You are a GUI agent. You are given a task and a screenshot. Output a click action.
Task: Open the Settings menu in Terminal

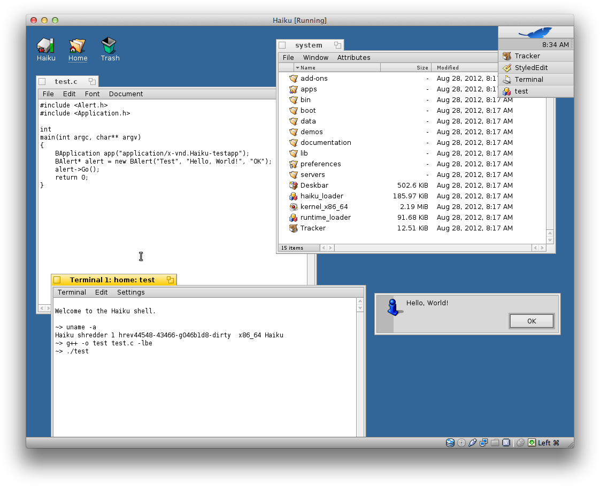click(130, 292)
